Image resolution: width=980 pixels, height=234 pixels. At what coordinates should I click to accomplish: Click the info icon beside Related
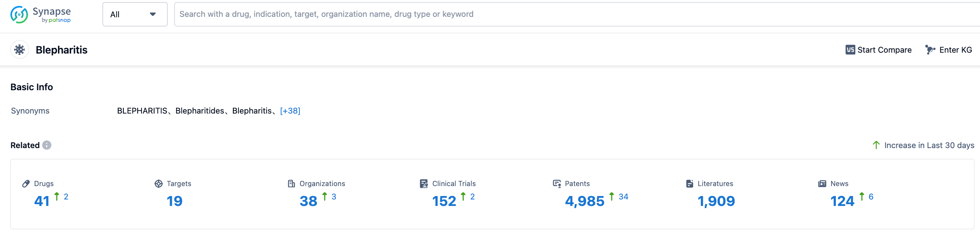pos(47,145)
